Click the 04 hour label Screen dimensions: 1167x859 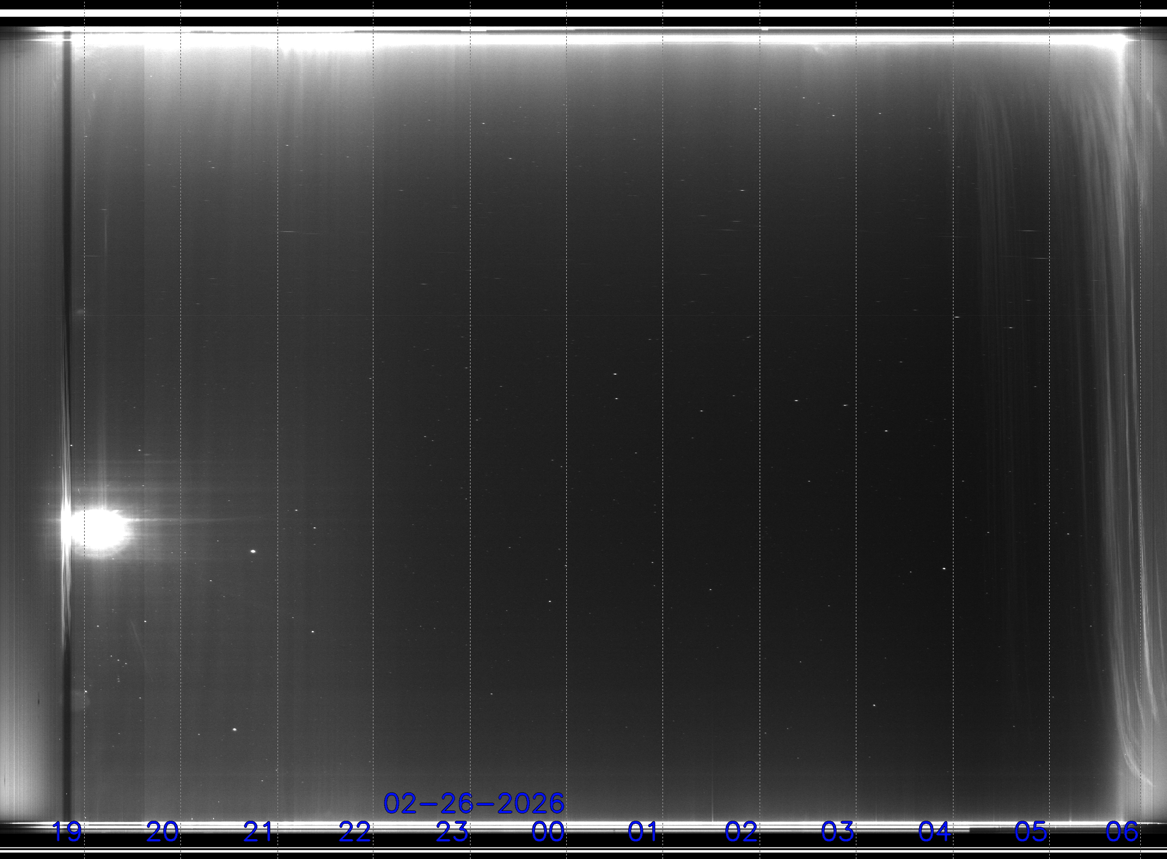934,832
